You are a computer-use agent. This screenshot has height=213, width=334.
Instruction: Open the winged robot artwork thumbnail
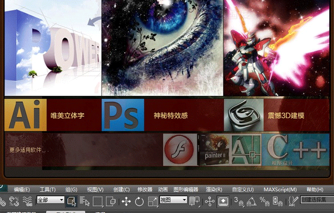[x=277, y=48]
